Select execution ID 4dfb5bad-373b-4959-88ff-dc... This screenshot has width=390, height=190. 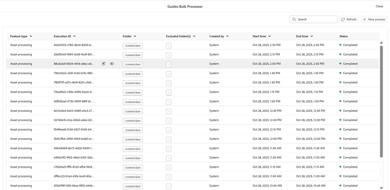pyautogui.click(x=74, y=101)
